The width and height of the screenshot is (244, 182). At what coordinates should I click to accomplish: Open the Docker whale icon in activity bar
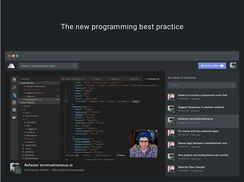tap(14, 117)
